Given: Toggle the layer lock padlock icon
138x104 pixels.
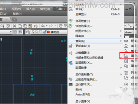Looking at the screenshot, I should 45,32.
